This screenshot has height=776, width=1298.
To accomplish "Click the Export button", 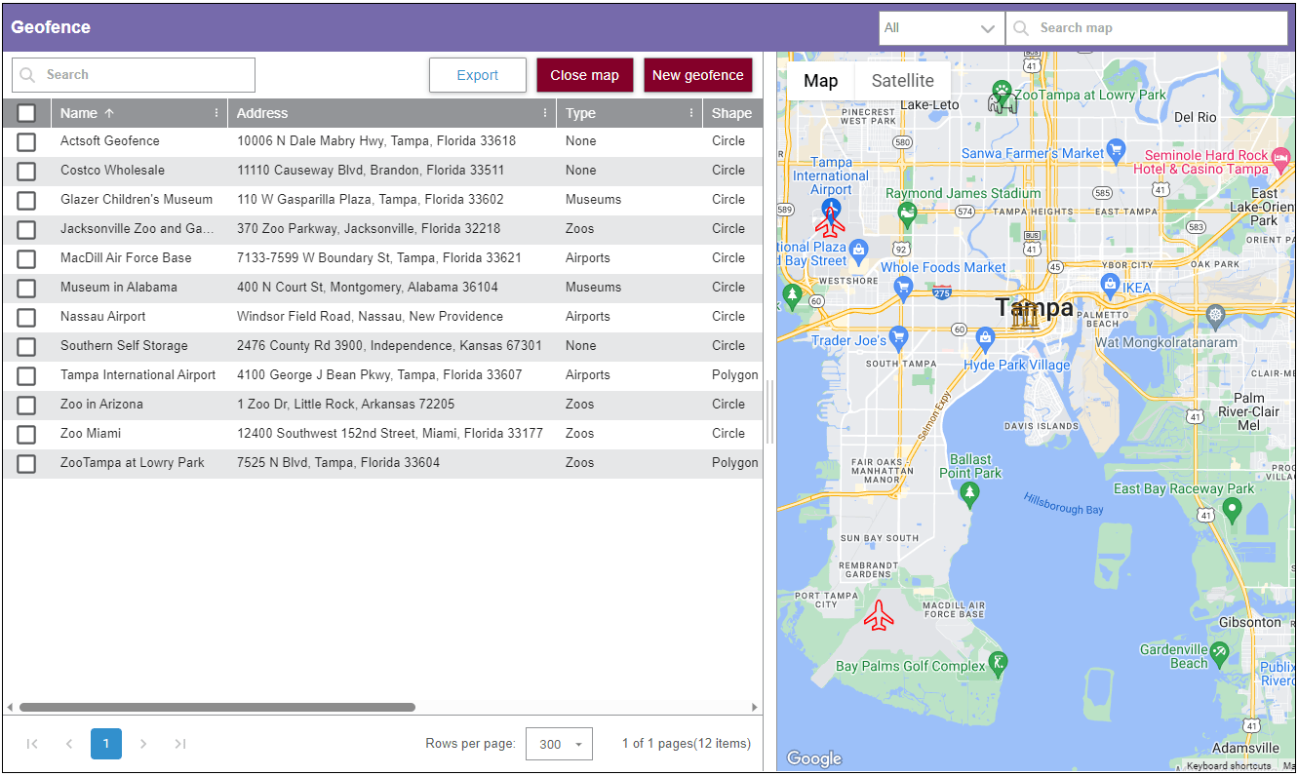I will click(477, 75).
